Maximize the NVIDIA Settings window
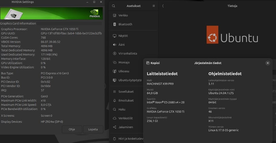This screenshot has width=276, height=143. point(94,2)
